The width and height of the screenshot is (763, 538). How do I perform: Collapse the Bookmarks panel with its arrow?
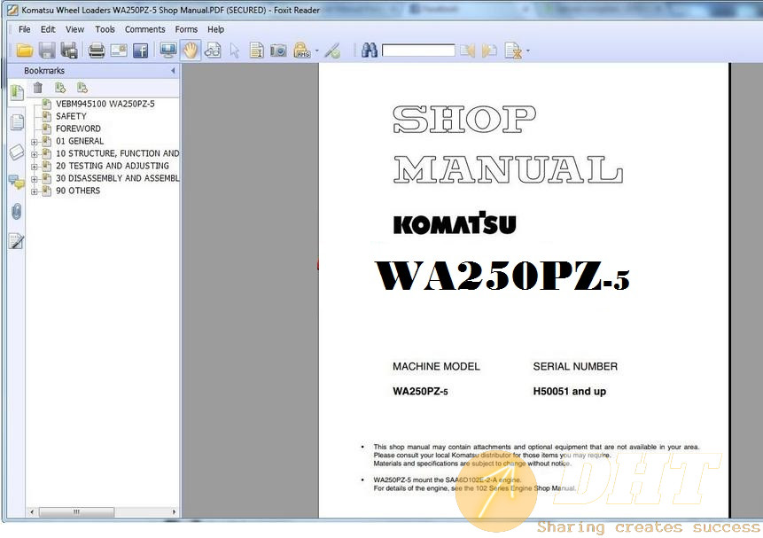(x=173, y=71)
